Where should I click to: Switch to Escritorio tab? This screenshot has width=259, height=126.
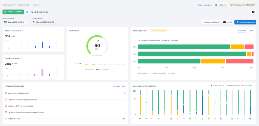click(242, 31)
